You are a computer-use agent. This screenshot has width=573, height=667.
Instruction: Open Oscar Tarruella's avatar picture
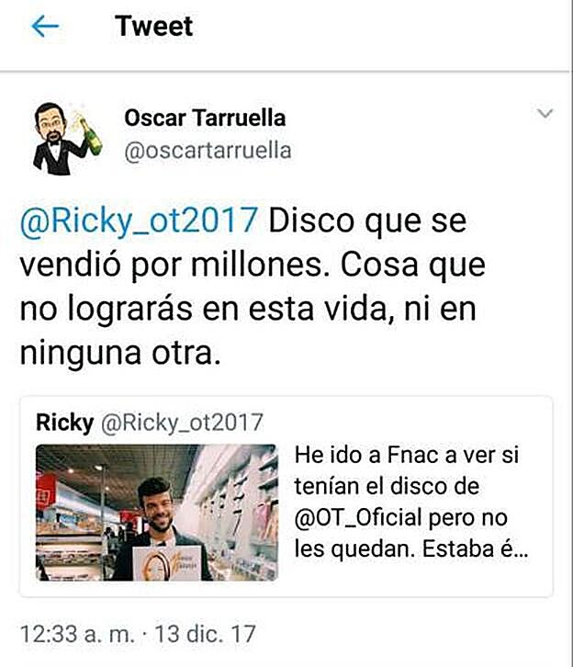click(x=67, y=138)
